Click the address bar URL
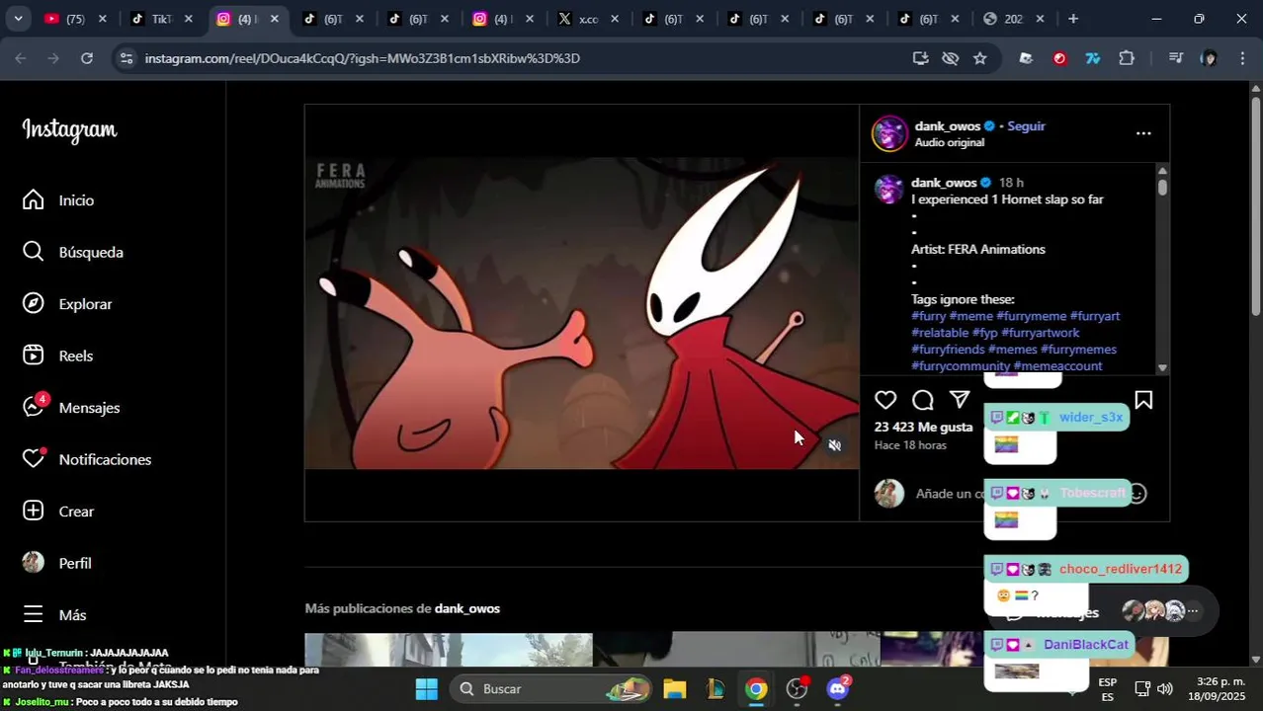Image resolution: width=1263 pixels, height=711 pixels. click(x=362, y=58)
